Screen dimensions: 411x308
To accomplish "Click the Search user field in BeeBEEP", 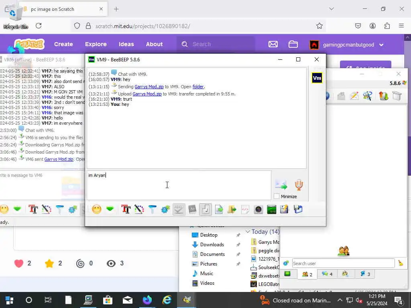I will tap(344, 263).
